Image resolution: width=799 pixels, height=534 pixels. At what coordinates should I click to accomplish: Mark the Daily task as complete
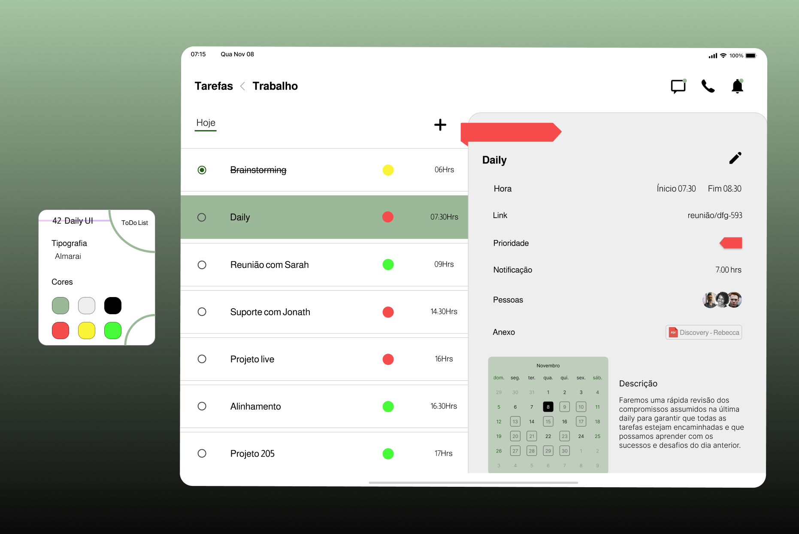202,217
